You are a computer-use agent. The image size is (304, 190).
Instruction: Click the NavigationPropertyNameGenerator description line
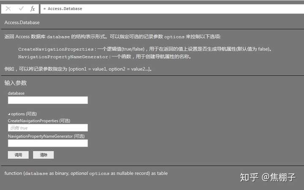tap(105, 56)
